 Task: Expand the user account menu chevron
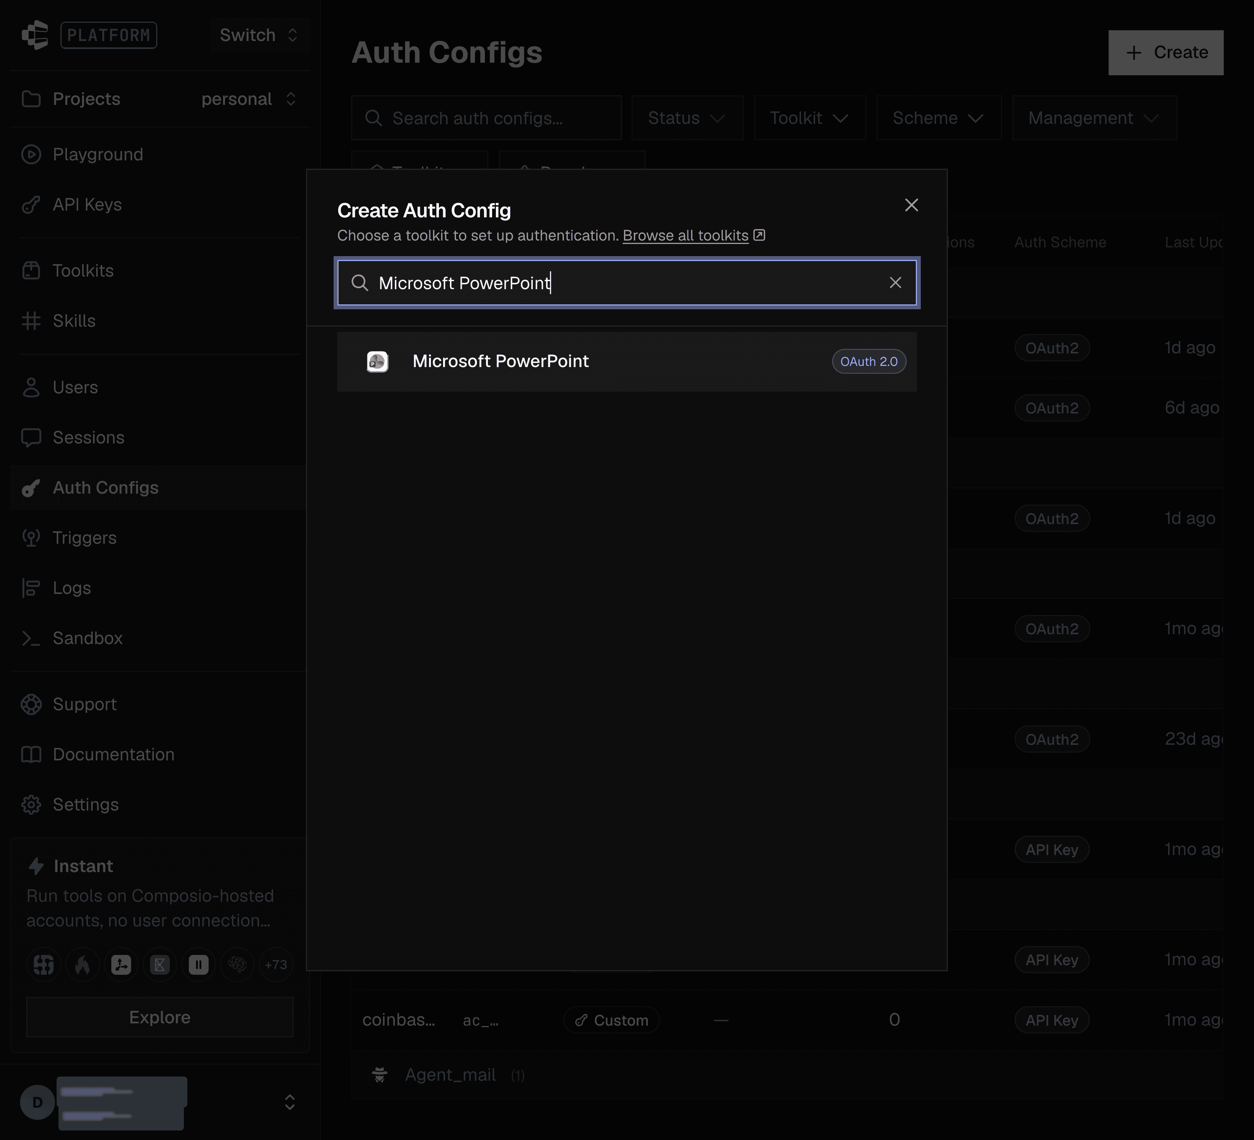click(290, 1103)
